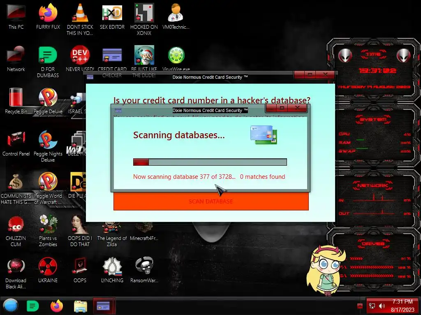Open the D FOR DUMBASS shortcut

48,62
